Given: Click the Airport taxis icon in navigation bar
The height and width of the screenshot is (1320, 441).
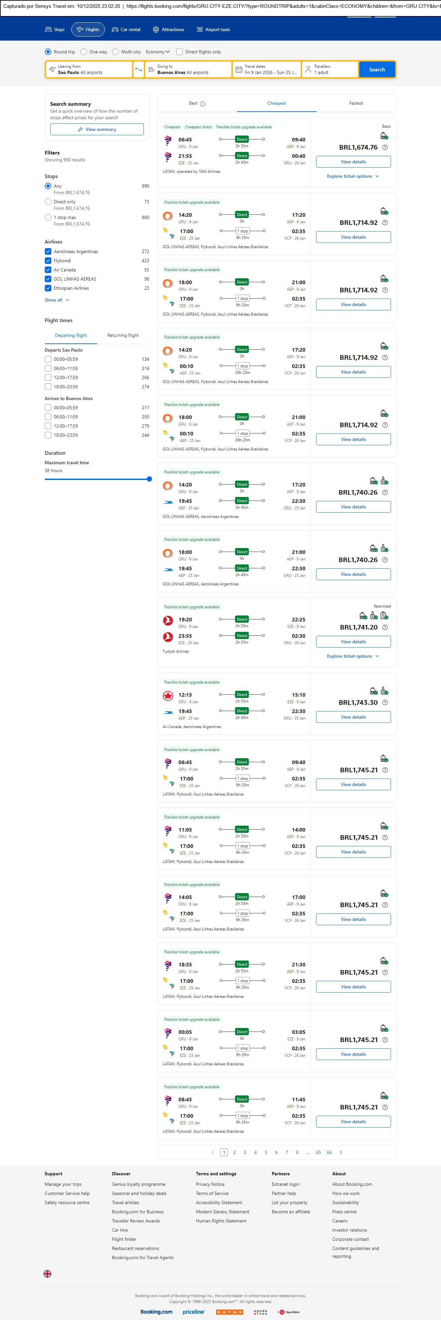Looking at the screenshot, I should [199, 30].
